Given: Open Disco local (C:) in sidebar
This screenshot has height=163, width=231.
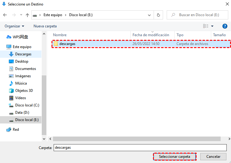Looking at the screenshot, I should 27,105.
